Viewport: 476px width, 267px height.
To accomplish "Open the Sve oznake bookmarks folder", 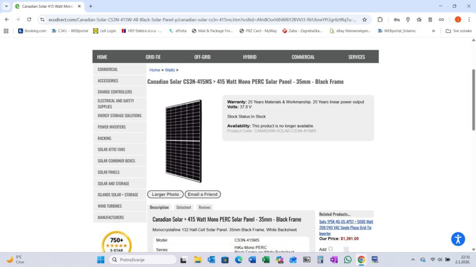I will click(x=459, y=31).
